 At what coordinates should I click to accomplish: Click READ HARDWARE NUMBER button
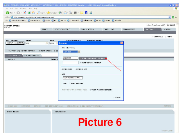click(93, 58)
